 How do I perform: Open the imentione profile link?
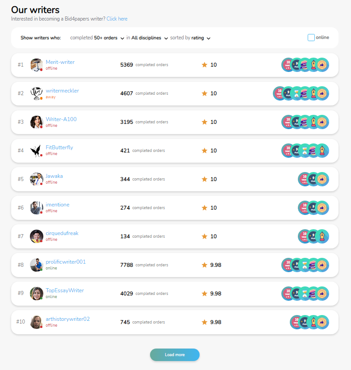click(x=58, y=205)
